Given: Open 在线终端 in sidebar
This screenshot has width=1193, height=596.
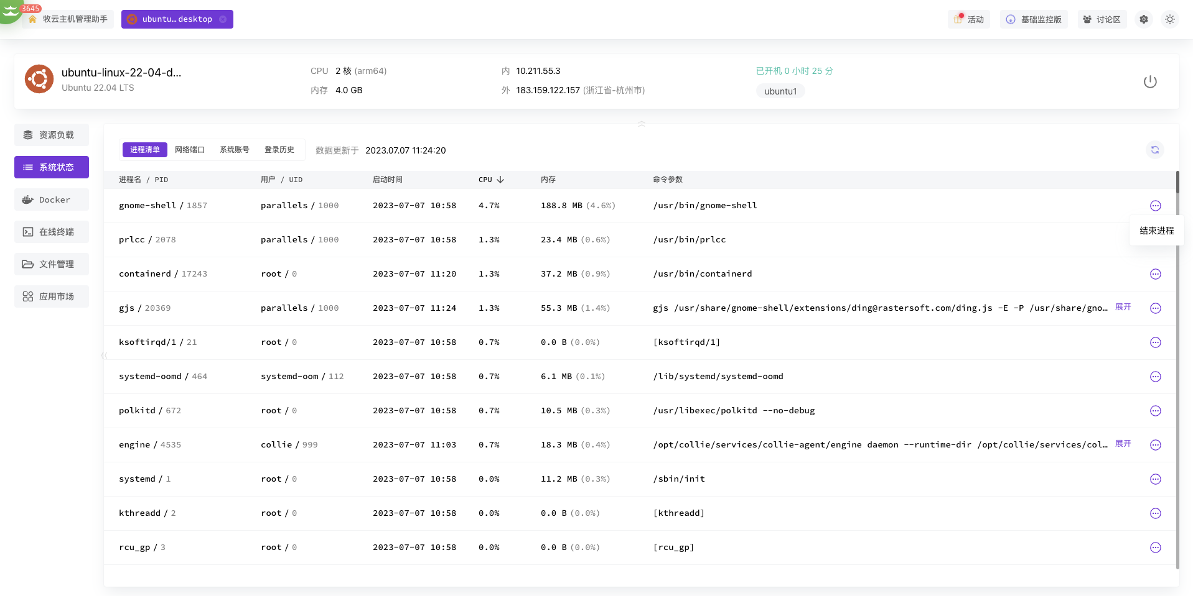Looking at the screenshot, I should tap(52, 232).
